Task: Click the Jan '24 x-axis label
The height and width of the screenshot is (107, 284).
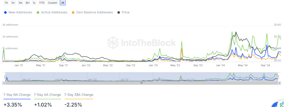Action: coord(220,66)
